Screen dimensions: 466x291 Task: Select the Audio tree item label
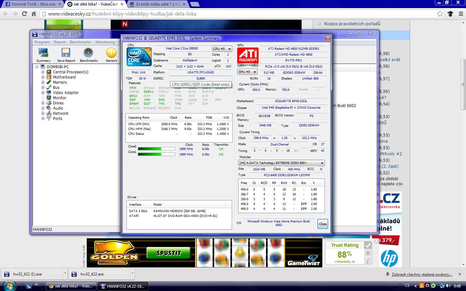58,108
